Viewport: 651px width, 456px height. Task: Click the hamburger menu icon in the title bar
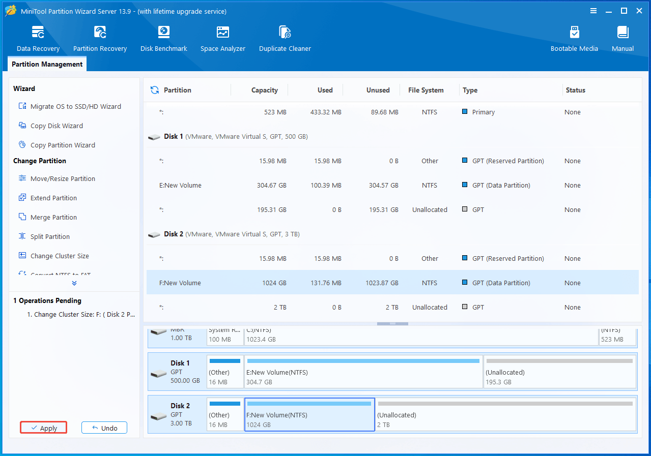tap(593, 11)
